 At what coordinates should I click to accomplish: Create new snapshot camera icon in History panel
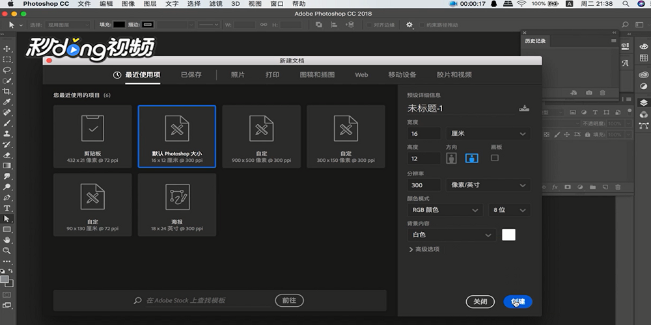click(x=589, y=93)
